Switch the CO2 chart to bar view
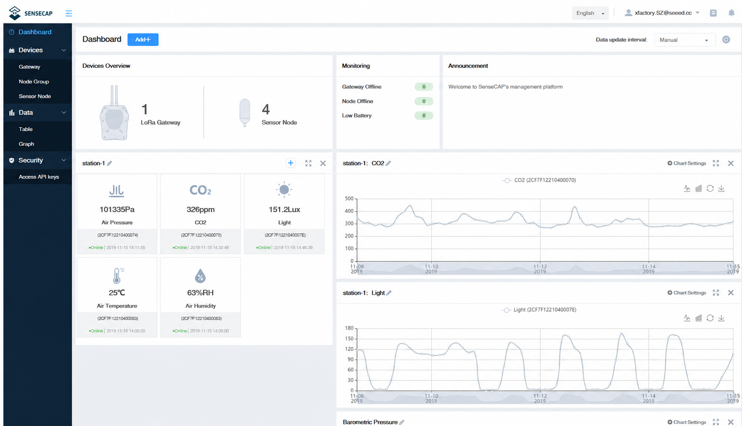Screen dimensions: 742x426 tap(699, 188)
